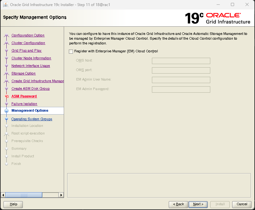Go to Create ASM Disk Group step
Viewport: 255px width, 210px height.
pyautogui.click(x=30, y=89)
